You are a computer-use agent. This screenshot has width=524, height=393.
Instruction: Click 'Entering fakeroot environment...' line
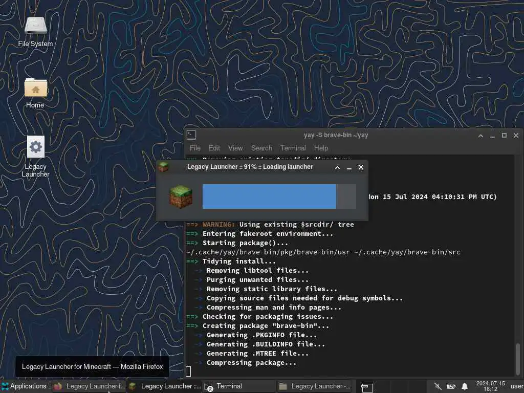268,234
